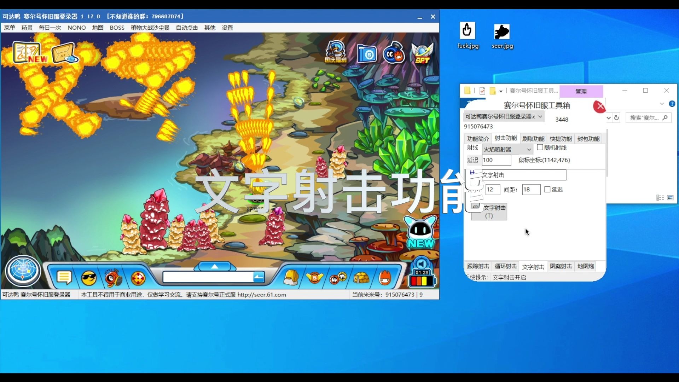Viewport: 679px width, 382px height.
Task: Switch Explorer to large thumbnails view icon
Action: click(x=670, y=198)
